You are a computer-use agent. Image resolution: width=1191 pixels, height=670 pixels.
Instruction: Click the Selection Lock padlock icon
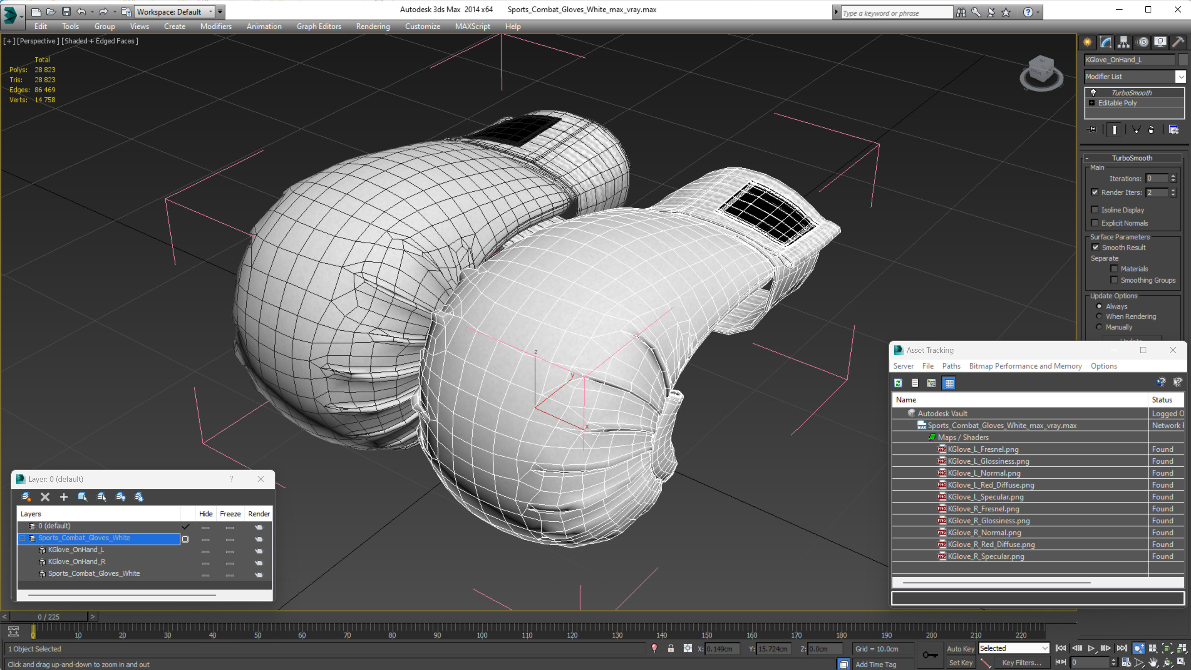pyautogui.click(x=671, y=648)
